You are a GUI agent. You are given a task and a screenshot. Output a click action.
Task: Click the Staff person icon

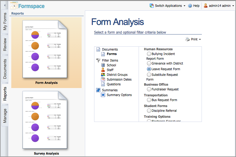click(x=103, y=70)
